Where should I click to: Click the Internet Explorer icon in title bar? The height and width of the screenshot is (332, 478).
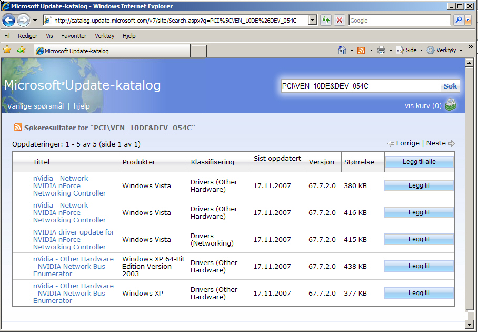5,6
